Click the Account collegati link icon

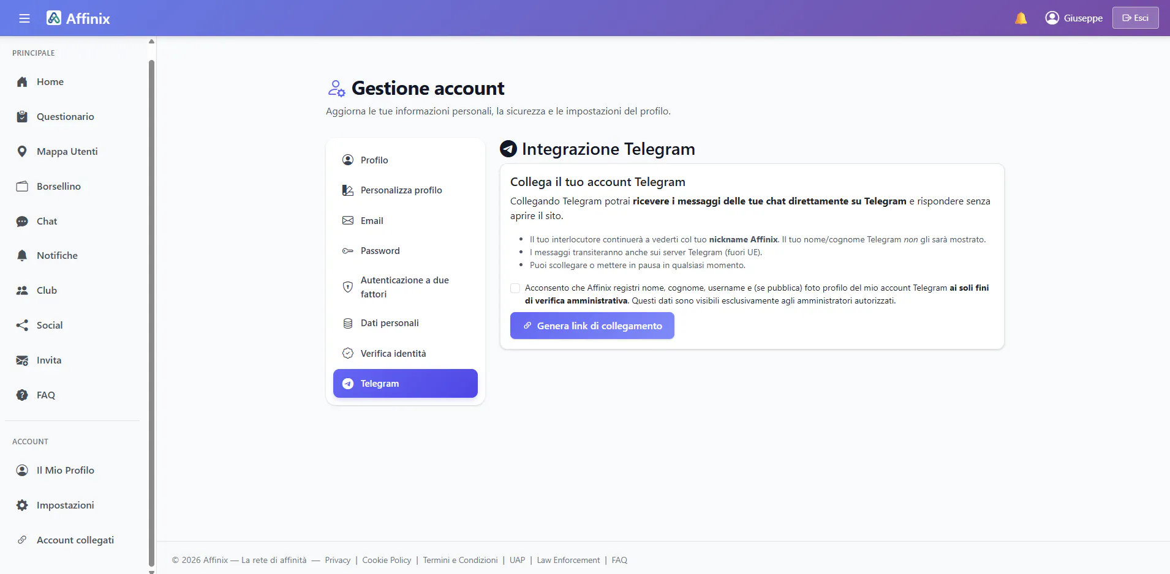22,540
